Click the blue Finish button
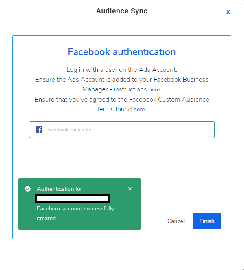244x270 pixels. tap(207, 221)
